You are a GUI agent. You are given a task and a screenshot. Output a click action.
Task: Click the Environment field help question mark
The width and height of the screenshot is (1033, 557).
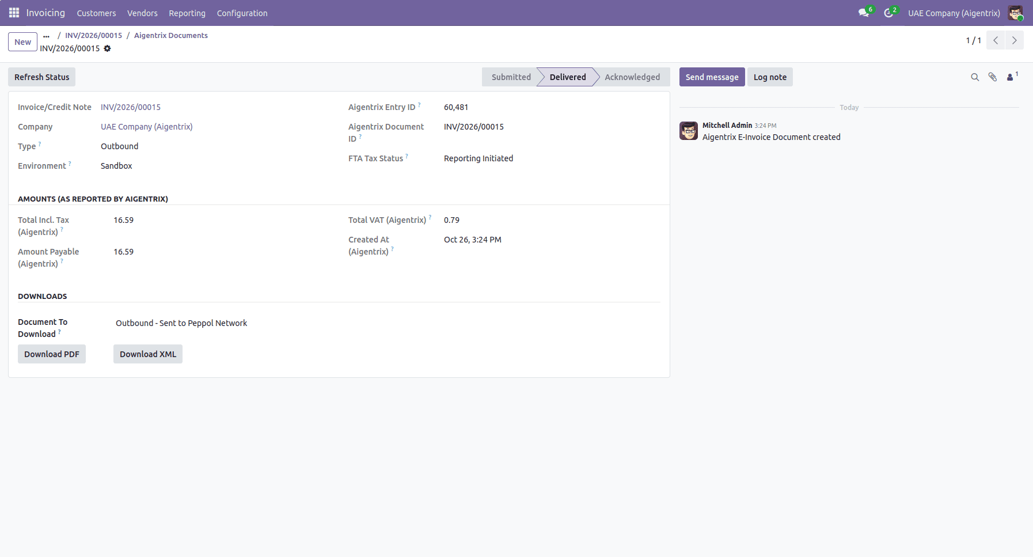70,163
